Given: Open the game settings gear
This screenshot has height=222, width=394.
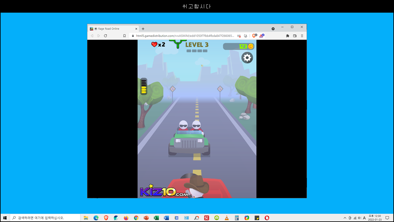Looking at the screenshot, I should click(x=247, y=58).
